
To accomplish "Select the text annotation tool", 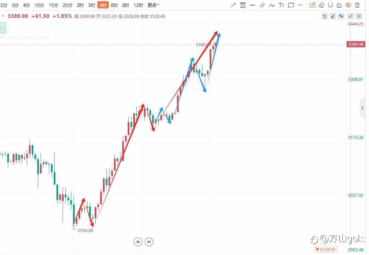I will click(282, 5).
